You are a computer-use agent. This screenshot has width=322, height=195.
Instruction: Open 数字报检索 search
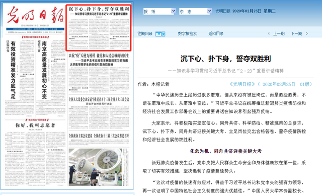[187, 34]
